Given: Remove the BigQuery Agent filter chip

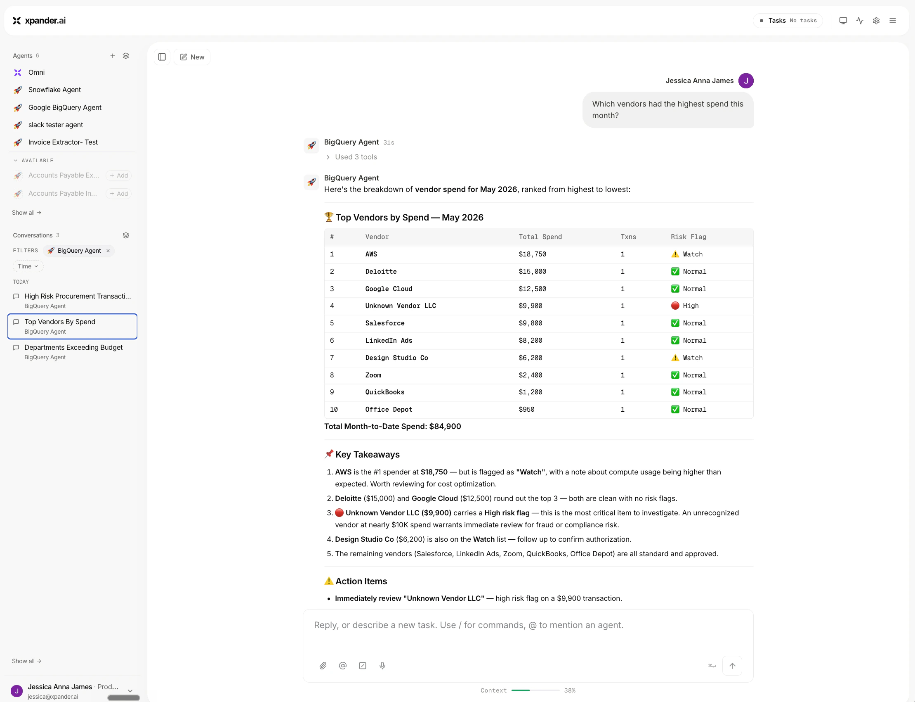Looking at the screenshot, I should [108, 251].
